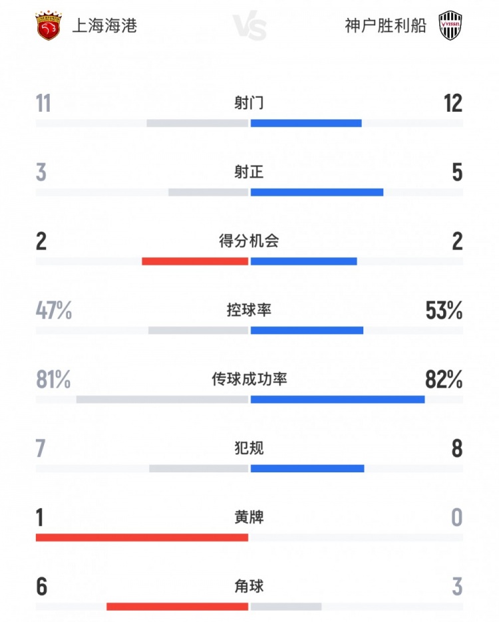
Task: Click the 黄牌 stat label
Action: click(x=249, y=517)
